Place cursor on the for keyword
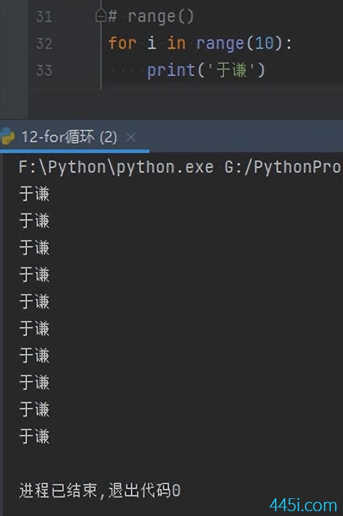The image size is (343, 516). (x=123, y=43)
